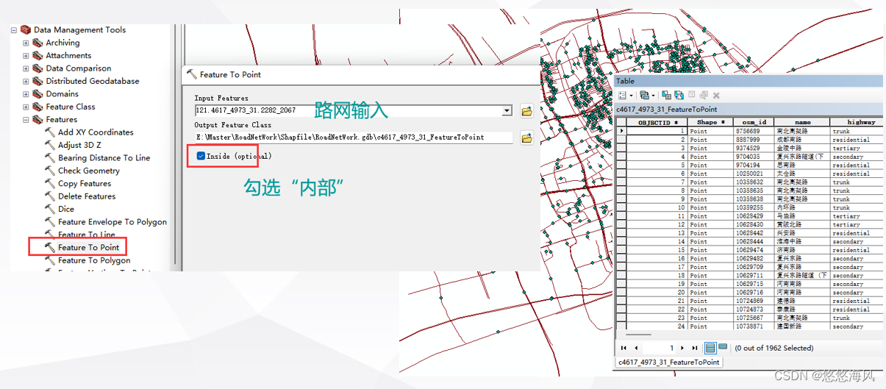Click Data Management Tools toolbox icon
This screenshot has height=389, width=886.
26,30
